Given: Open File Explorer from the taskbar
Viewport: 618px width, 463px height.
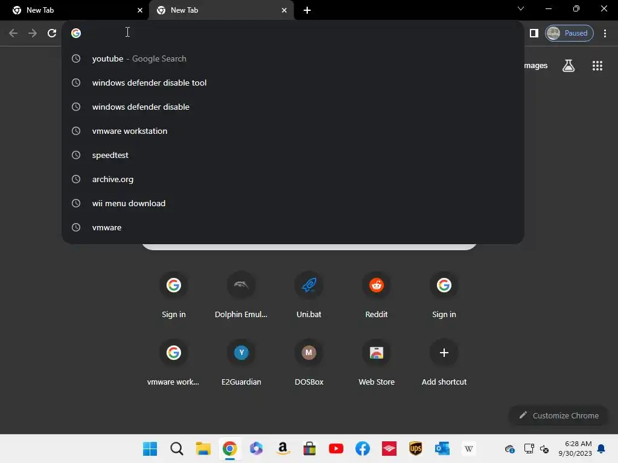Looking at the screenshot, I should 203,449.
